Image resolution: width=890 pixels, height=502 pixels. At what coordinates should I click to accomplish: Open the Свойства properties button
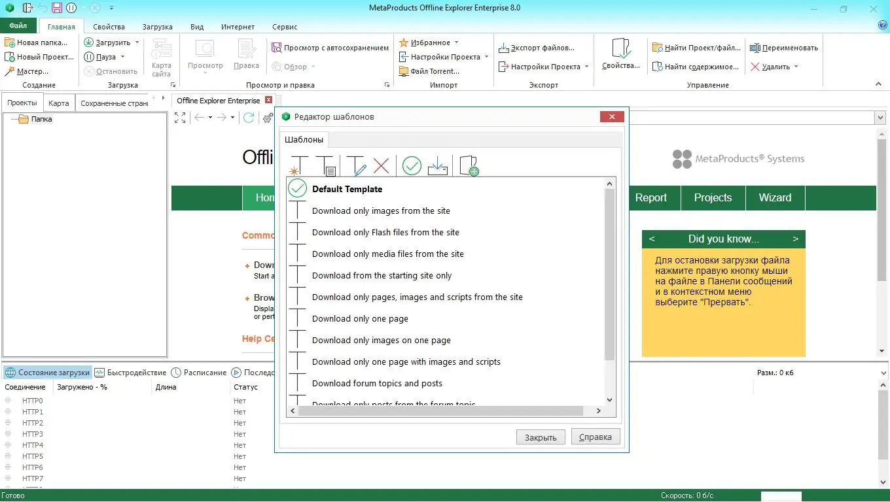pos(620,54)
